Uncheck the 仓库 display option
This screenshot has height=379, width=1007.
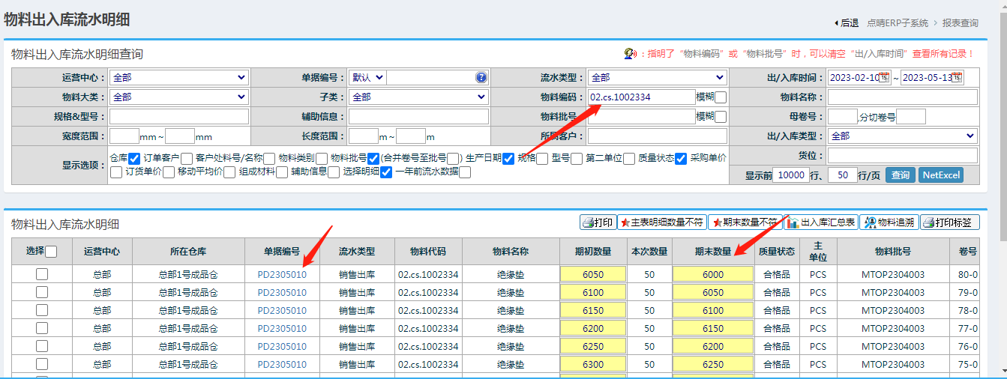(x=135, y=158)
